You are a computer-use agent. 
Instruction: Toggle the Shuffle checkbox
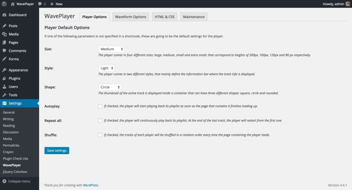click(100, 135)
